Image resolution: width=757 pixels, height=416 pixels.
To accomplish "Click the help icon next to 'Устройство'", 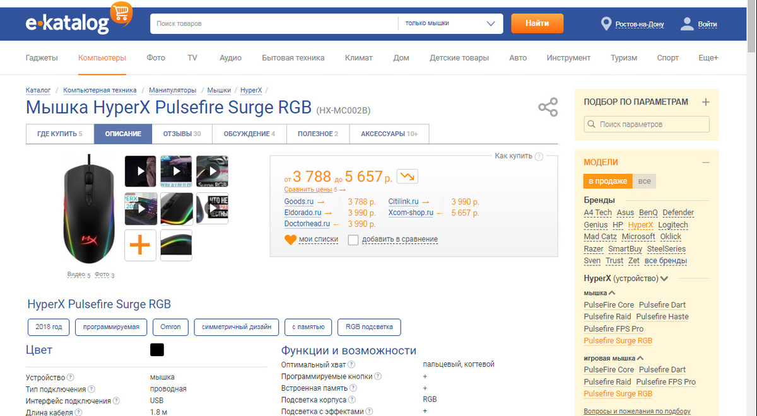I will coord(71,377).
